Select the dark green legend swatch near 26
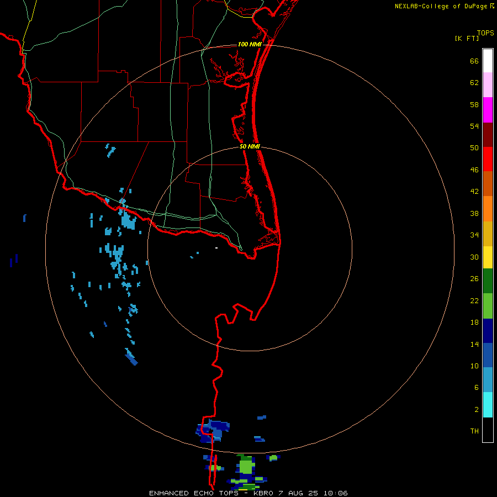The height and width of the screenshot is (497, 497). click(x=488, y=281)
